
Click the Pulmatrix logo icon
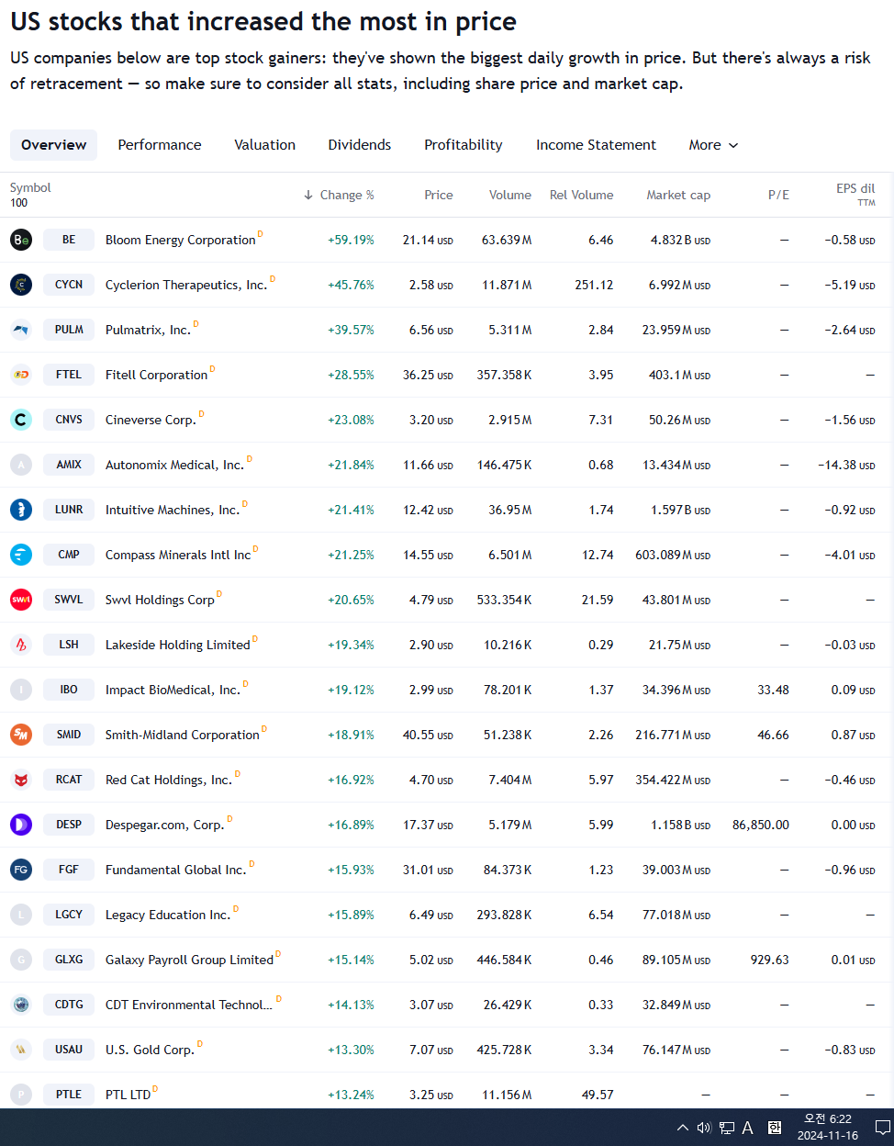pyautogui.click(x=21, y=330)
